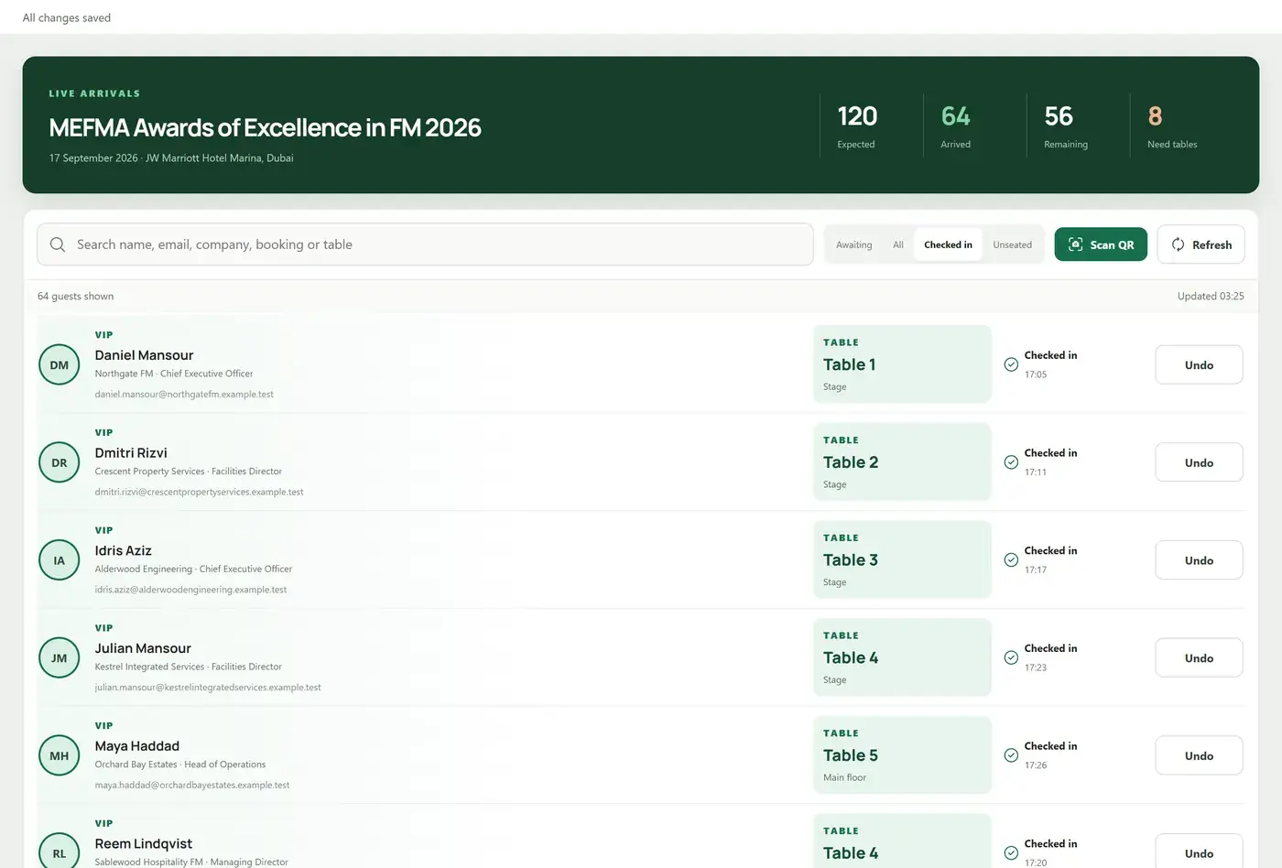Click Daniel Mansour's checked-in checkmark icon

(1011, 364)
